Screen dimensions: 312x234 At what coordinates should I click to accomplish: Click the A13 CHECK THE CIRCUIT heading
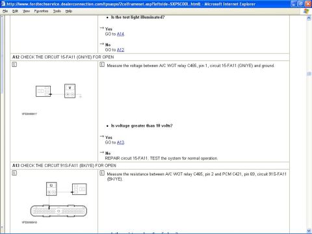pyautogui.click(x=64, y=166)
